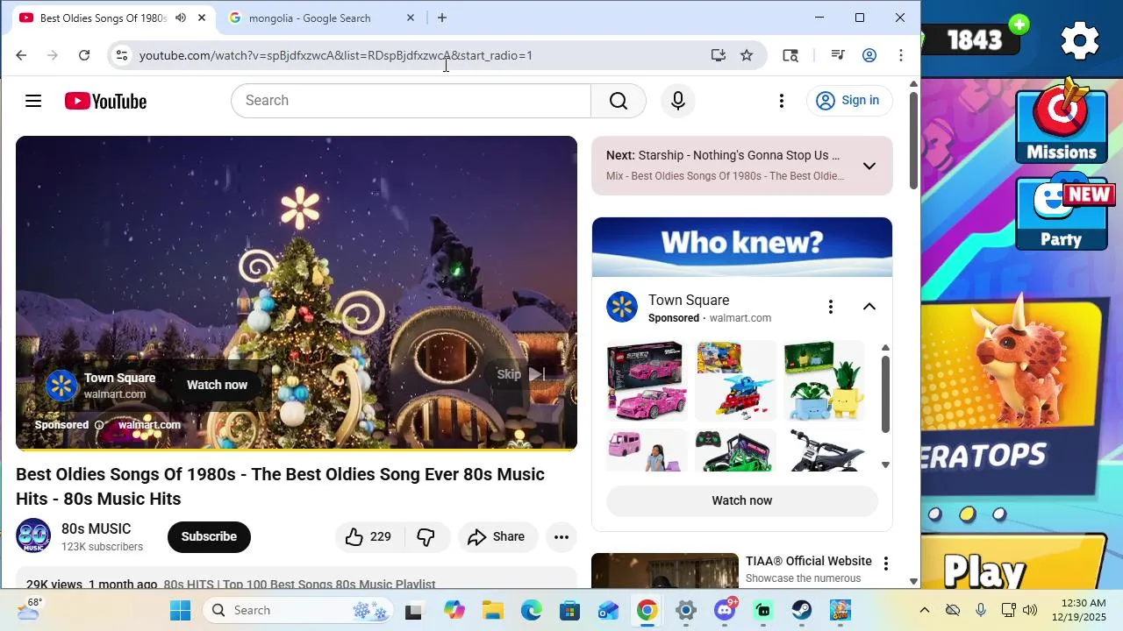Open the Town Square ad options menu
Viewport: 1123px width, 631px height.
[x=830, y=307]
